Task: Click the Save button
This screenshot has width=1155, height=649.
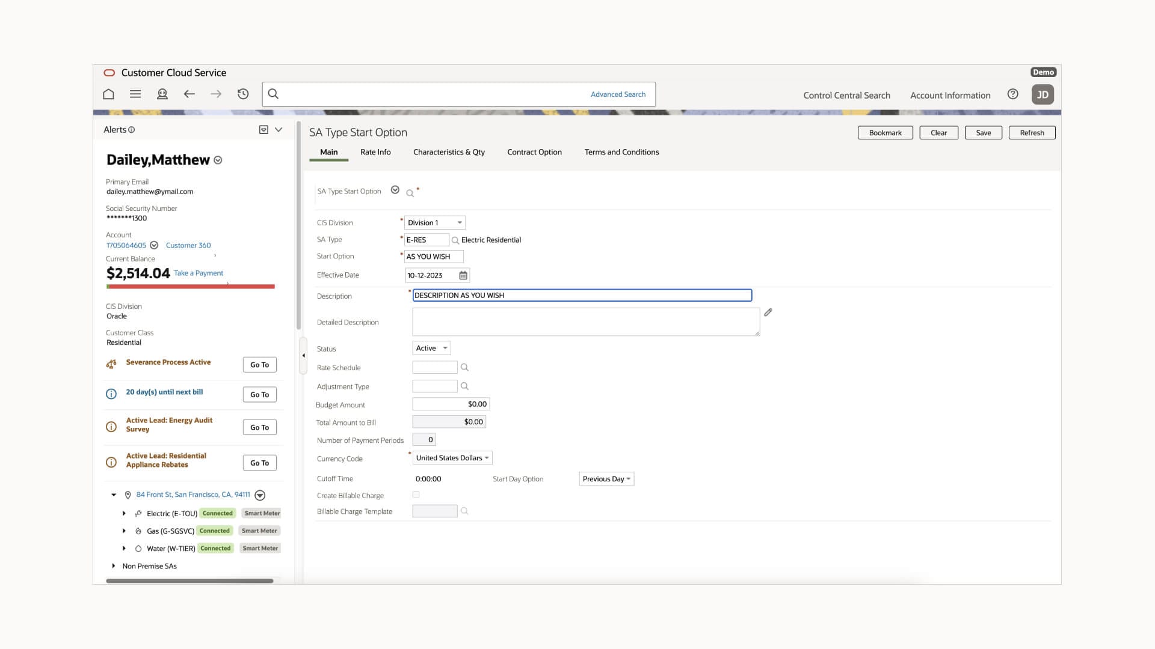Action: 983,133
